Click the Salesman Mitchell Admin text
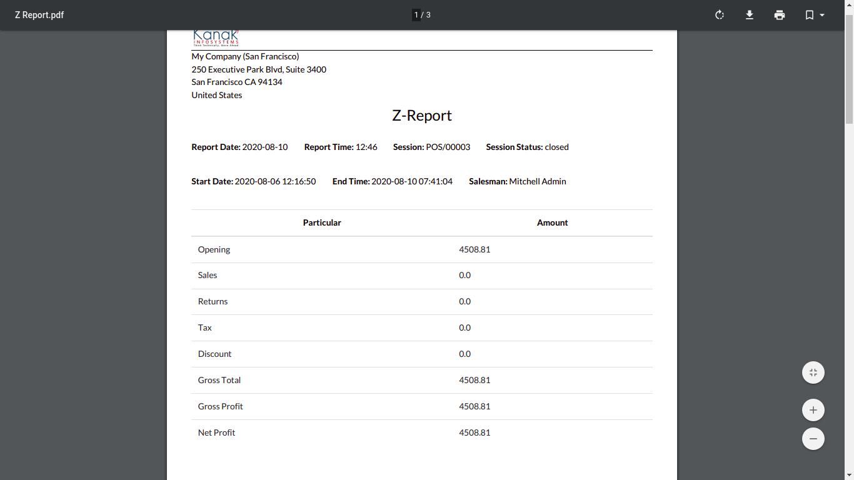The height and width of the screenshot is (480, 854). pyautogui.click(x=518, y=181)
